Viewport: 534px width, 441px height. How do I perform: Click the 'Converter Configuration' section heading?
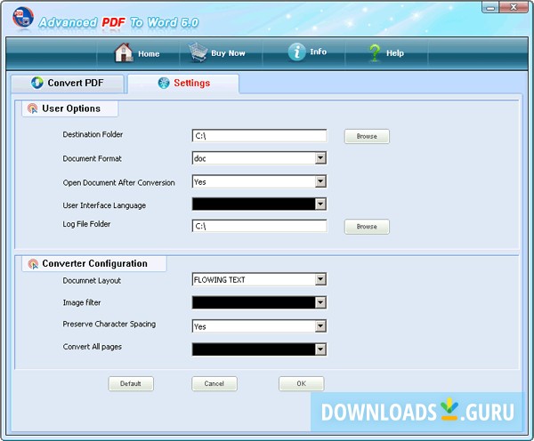click(94, 264)
